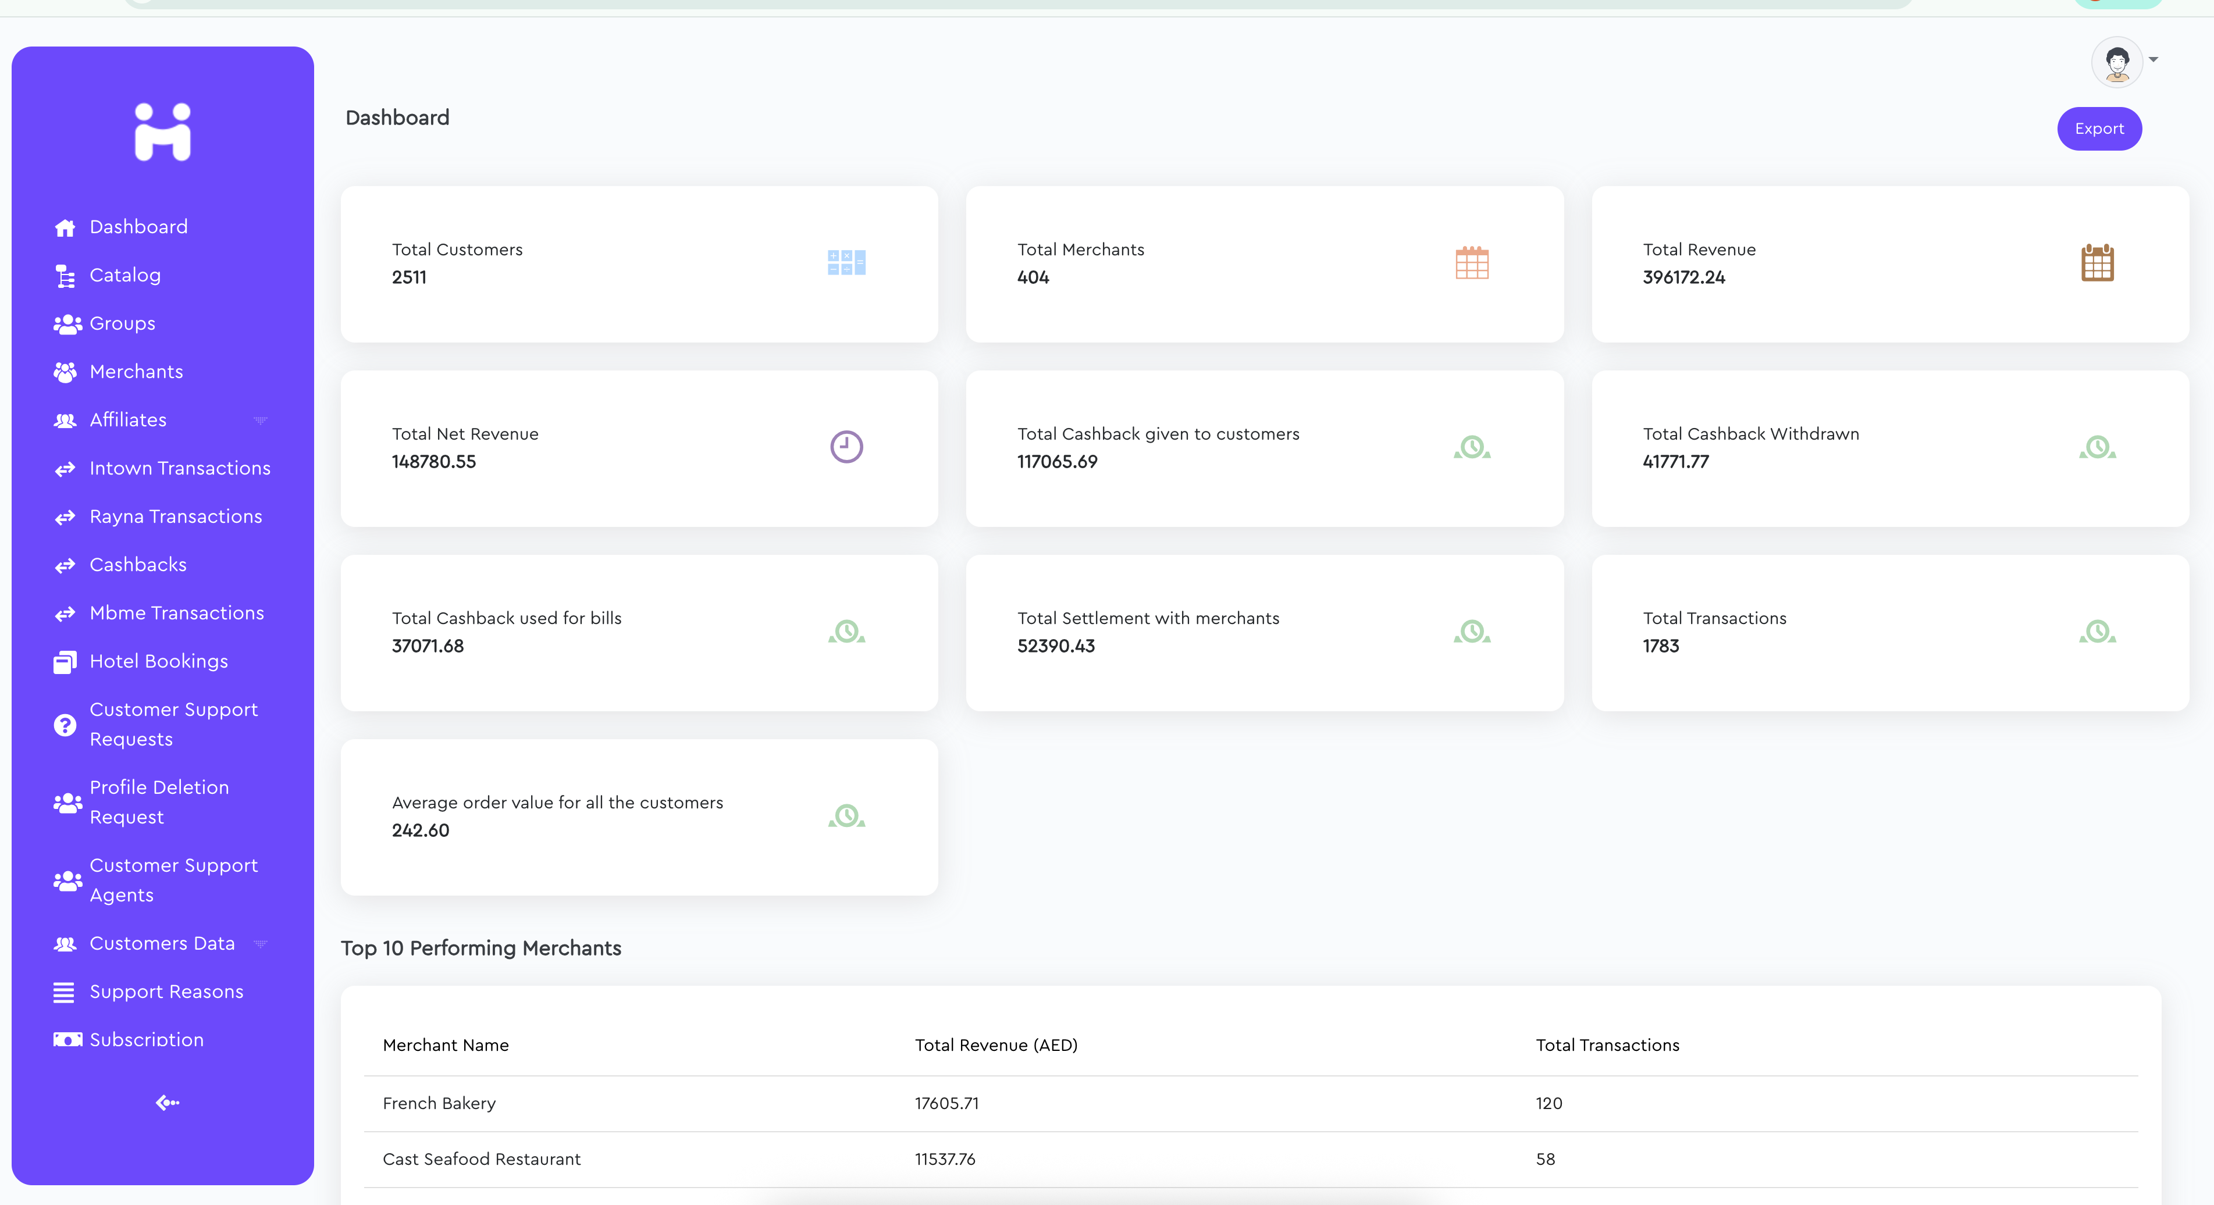Click the Export button

coord(2098,129)
